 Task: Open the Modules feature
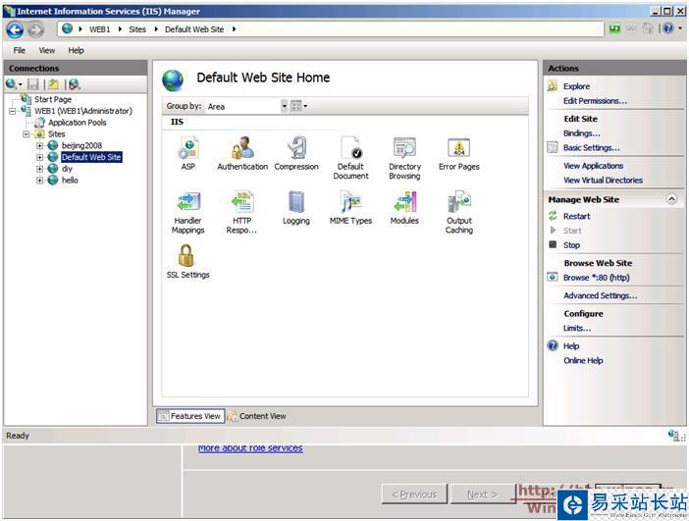click(x=404, y=208)
